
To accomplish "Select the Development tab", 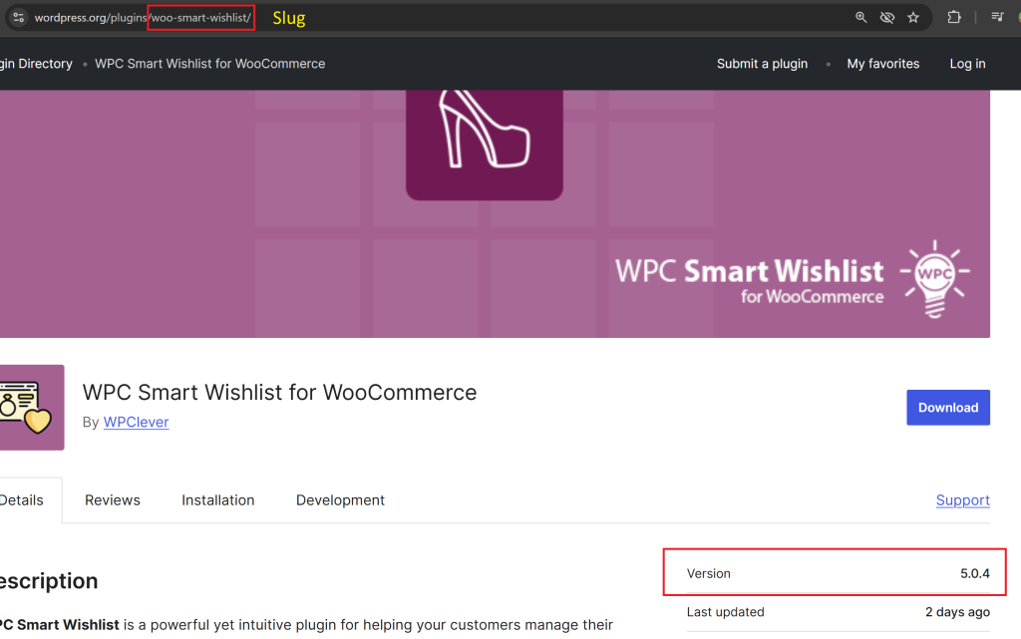I will (340, 500).
